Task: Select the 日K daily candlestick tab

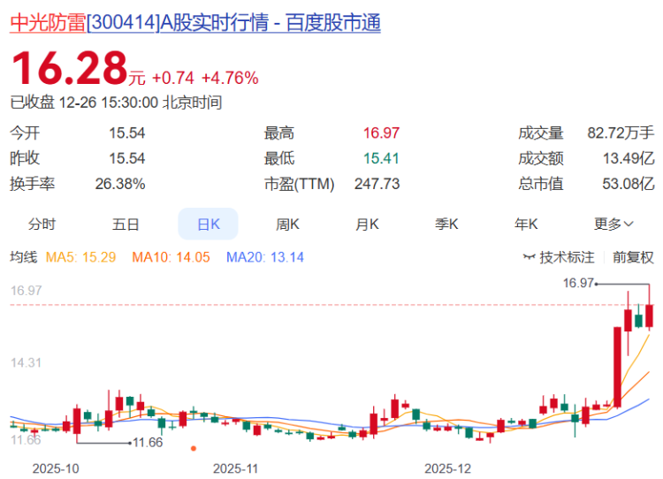Action: click(x=208, y=224)
